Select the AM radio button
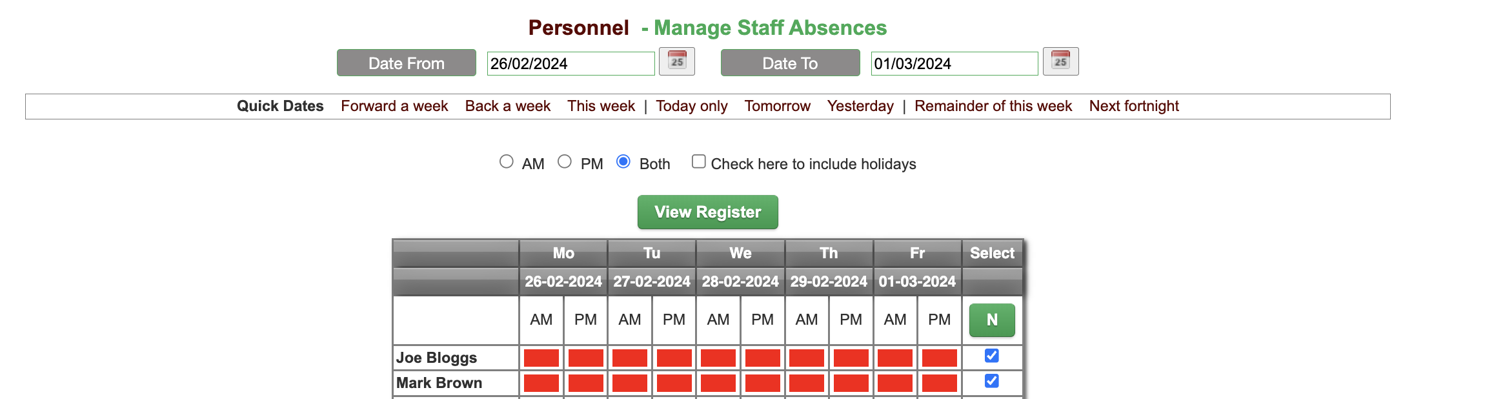Image resolution: width=1505 pixels, height=399 pixels. [x=507, y=162]
